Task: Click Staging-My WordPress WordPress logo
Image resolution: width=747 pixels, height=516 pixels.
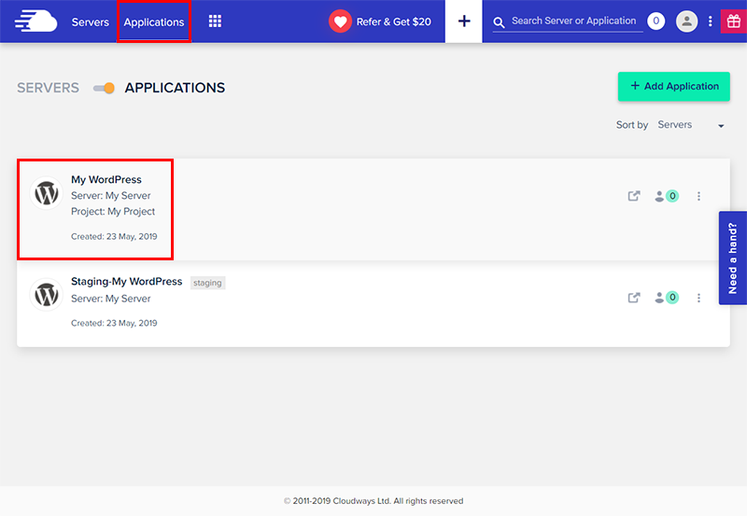Action: point(46,295)
